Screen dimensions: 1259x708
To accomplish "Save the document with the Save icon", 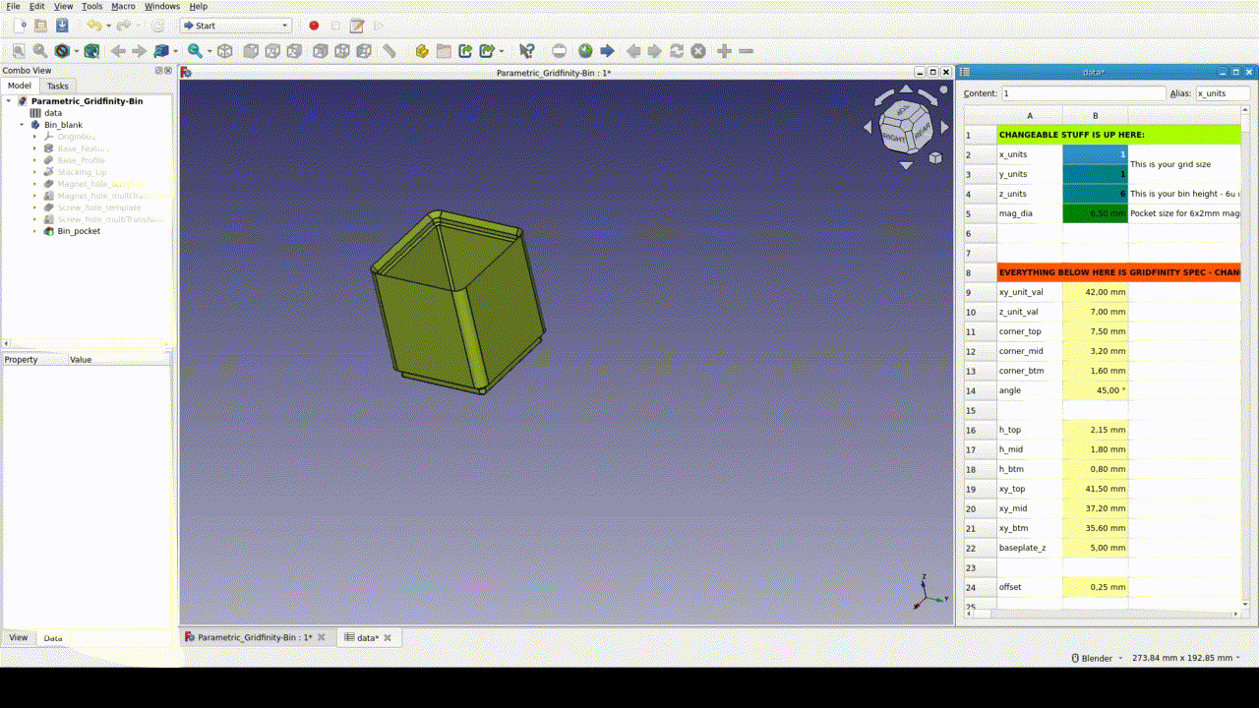I will coord(62,26).
